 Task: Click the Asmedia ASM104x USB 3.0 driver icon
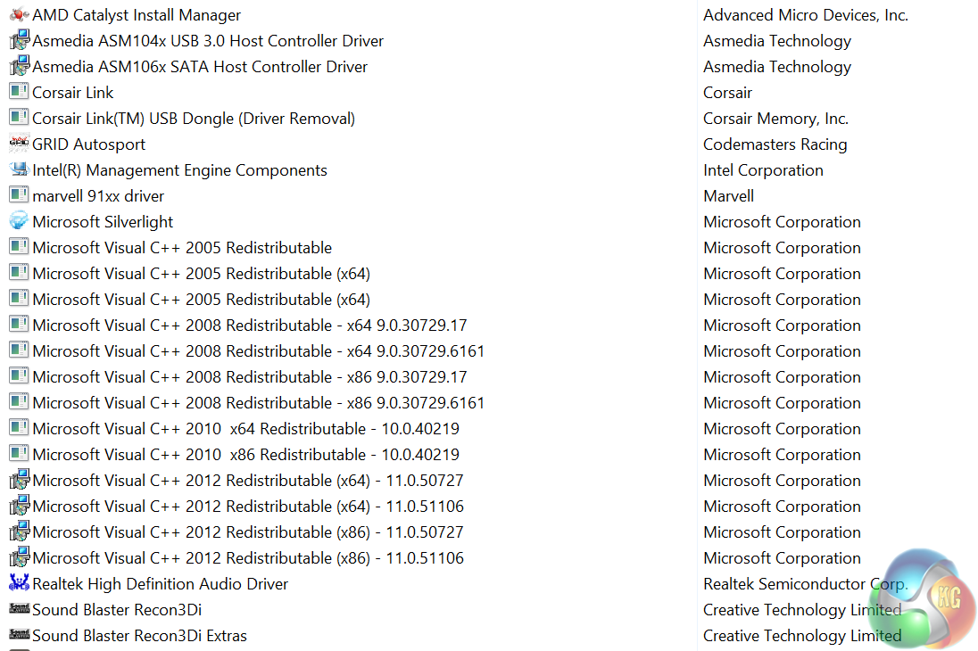coord(19,41)
